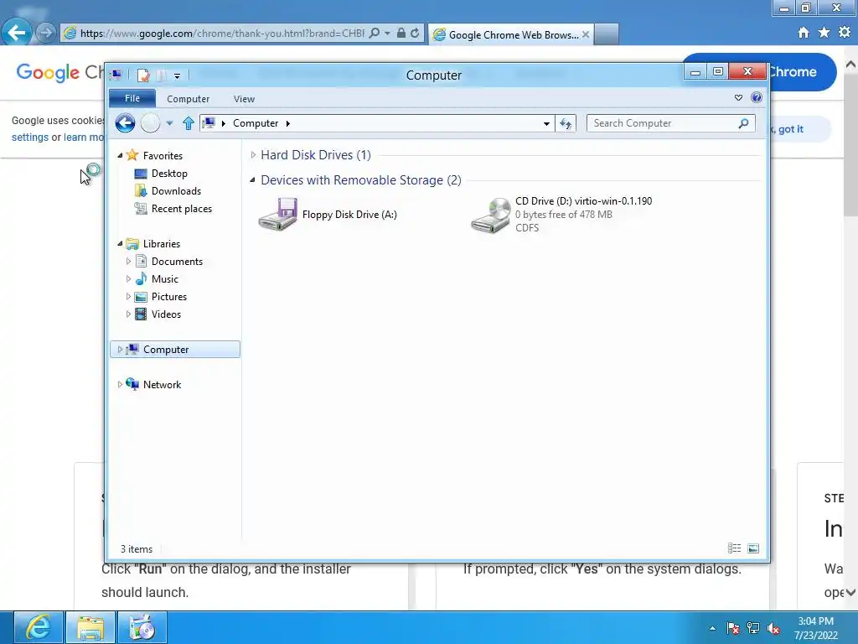
Task: Select the CD Drive (D:) virtio-win icon
Action: [x=491, y=216]
